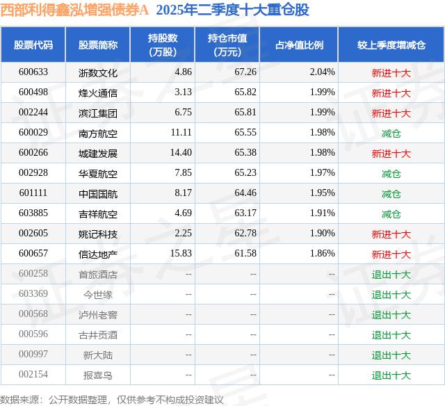Viewport: 445px width, 406px height.
Task: Select stock code 002244
Action: click(33, 113)
